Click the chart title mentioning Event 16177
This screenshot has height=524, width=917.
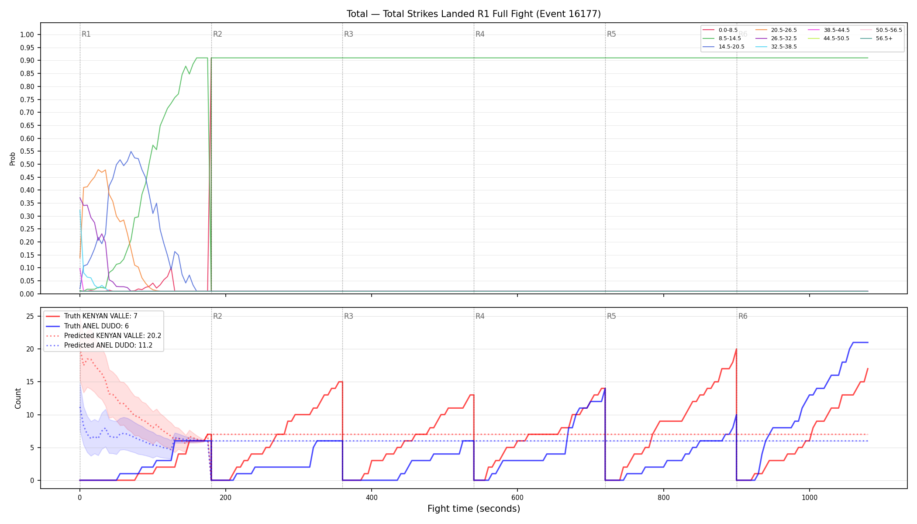click(473, 14)
